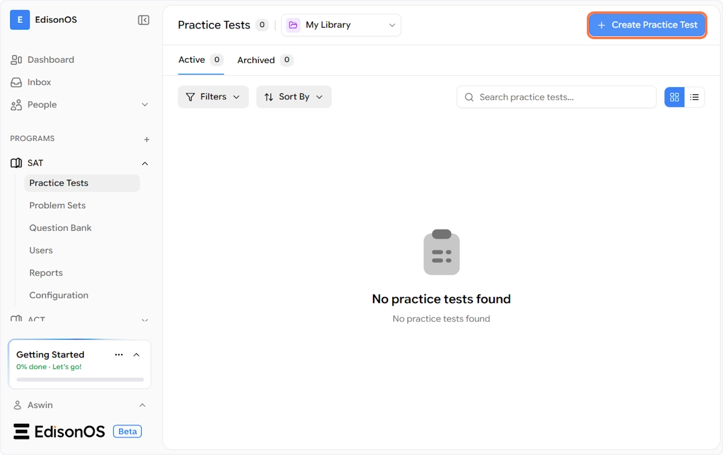Expand the Filters dropdown
The height and width of the screenshot is (455, 723).
(x=213, y=97)
